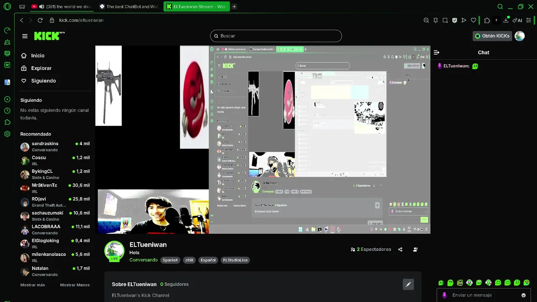Open the RDjavi recommended channel
The image size is (537, 302).
point(55,202)
